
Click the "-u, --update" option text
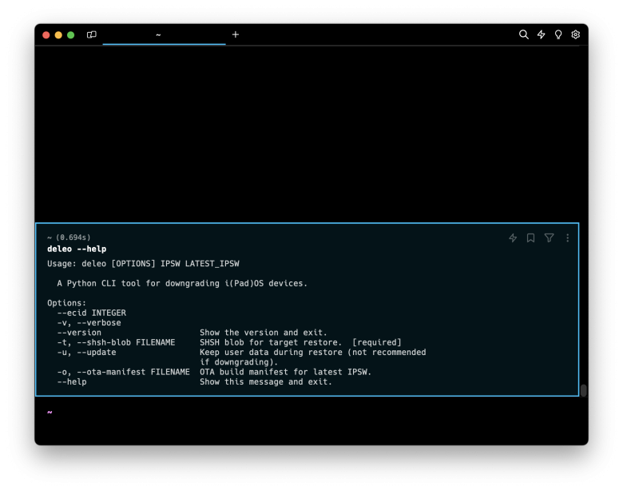(x=86, y=353)
